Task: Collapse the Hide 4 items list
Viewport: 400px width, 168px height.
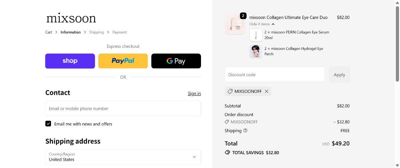Action: pos(262,24)
